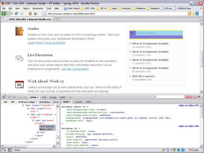Click the color #555555 value in Style panel
This screenshot has height=153, width=204.
pos(81,137)
